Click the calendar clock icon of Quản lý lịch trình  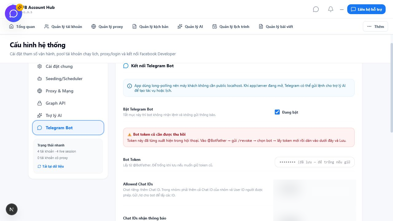pyautogui.click(x=215, y=26)
